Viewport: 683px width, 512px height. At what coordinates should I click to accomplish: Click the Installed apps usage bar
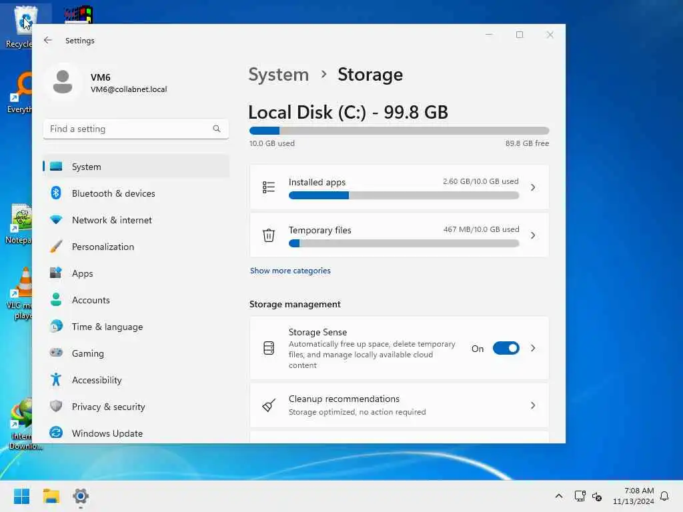tap(404, 195)
